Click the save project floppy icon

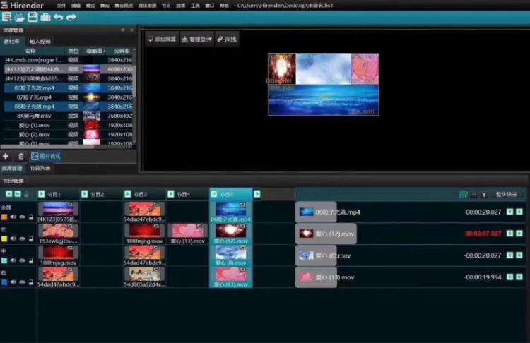[x=33, y=17]
